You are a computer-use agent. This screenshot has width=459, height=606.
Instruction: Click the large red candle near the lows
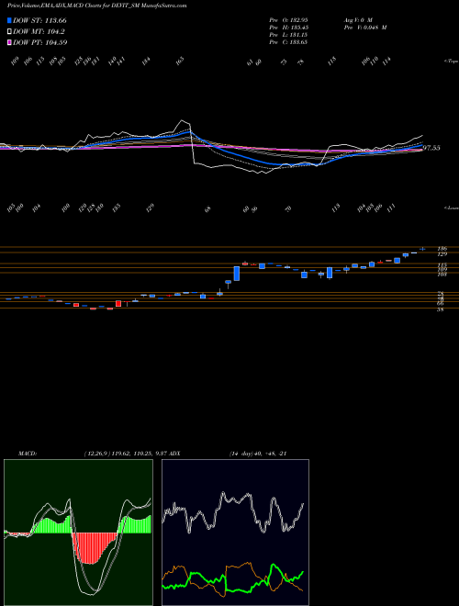(x=118, y=303)
